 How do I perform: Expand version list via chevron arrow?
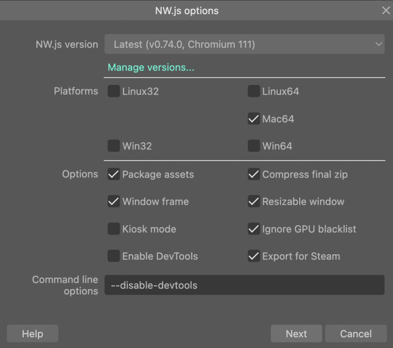[x=378, y=44]
